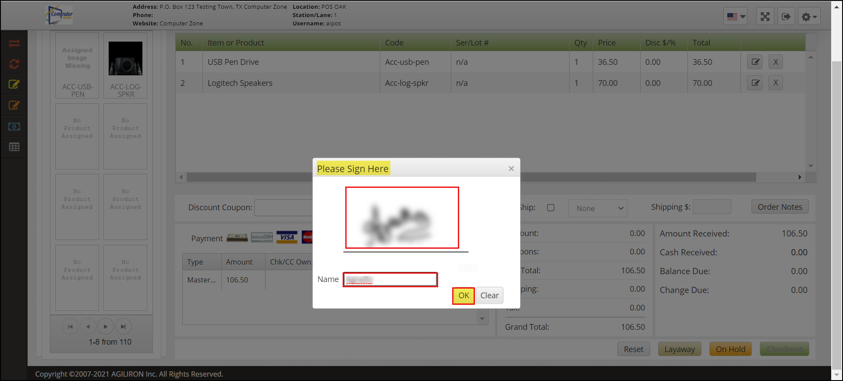Click the Layaway button

click(680, 349)
